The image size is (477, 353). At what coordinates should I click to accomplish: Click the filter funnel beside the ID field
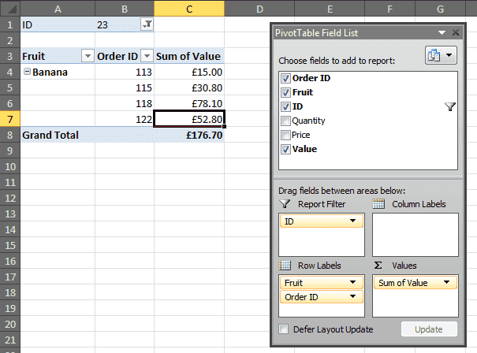point(450,107)
